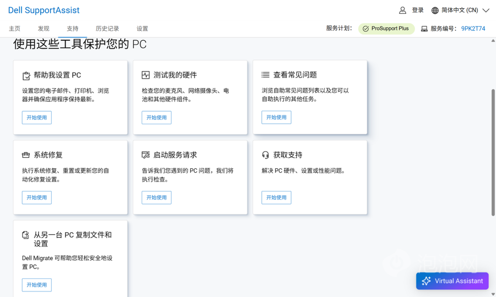Go to the 设置 tab
Image resolution: width=496 pixels, height=297 pixels.
pos(142,29)
